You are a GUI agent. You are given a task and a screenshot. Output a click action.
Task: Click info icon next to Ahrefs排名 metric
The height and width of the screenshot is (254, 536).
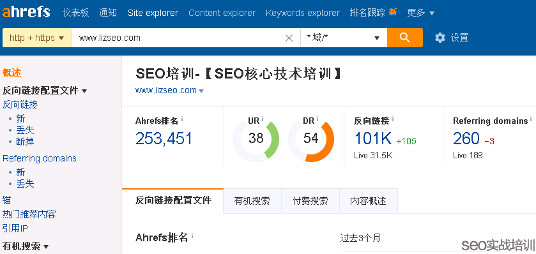[182, 119]
